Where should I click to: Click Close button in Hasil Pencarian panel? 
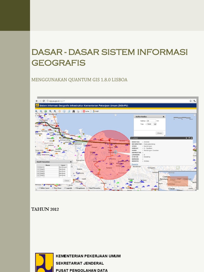click(x=67, y=181)
